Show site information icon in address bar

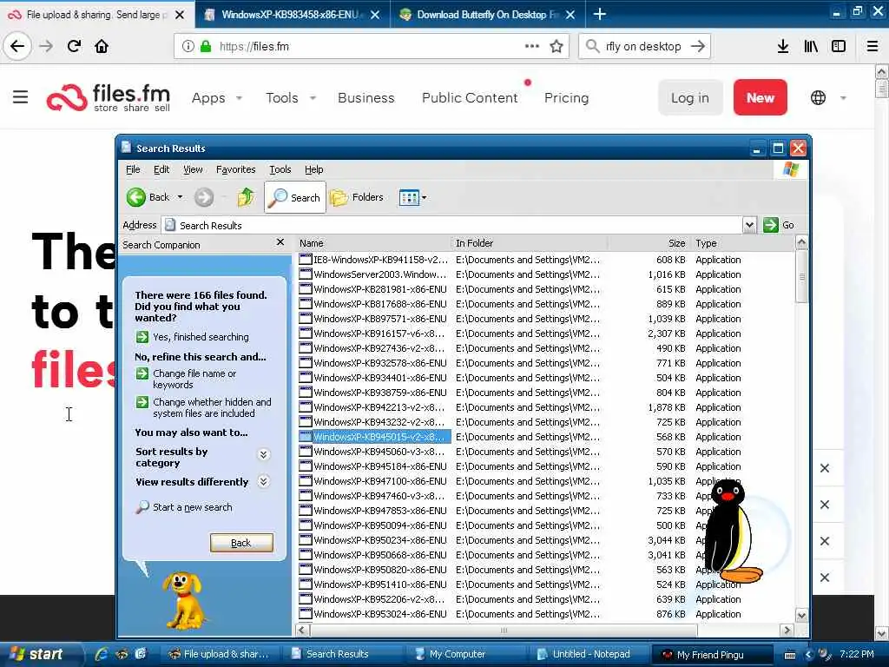pos(188,47)
